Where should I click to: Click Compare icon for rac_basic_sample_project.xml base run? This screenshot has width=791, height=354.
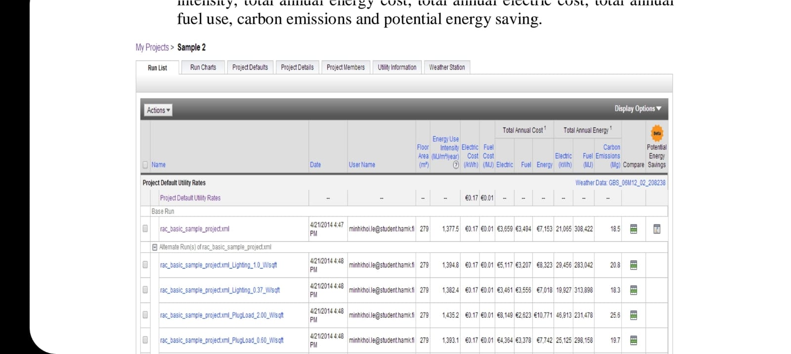(633, 229)
